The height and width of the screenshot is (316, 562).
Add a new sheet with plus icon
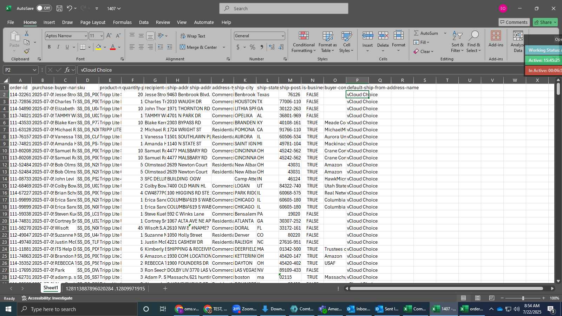point(165,289)
